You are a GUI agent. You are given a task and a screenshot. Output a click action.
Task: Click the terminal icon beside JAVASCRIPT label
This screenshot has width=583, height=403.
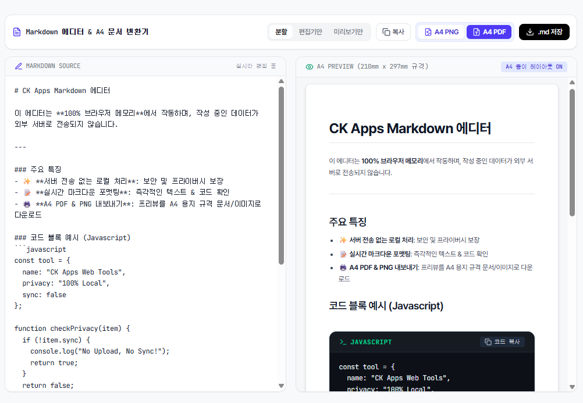coord(343,342)
